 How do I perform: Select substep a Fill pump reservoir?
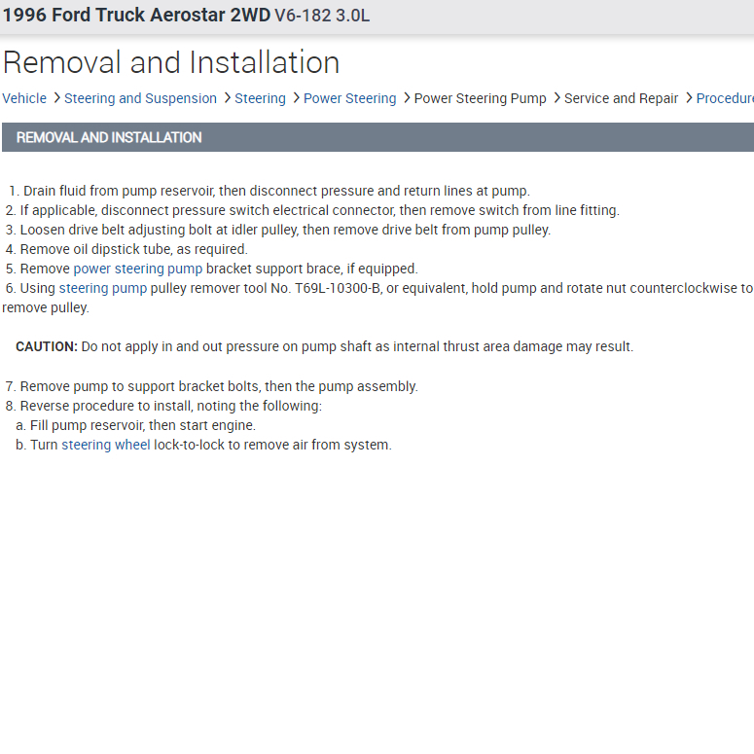pyautogui.click(x=135, y=425)
